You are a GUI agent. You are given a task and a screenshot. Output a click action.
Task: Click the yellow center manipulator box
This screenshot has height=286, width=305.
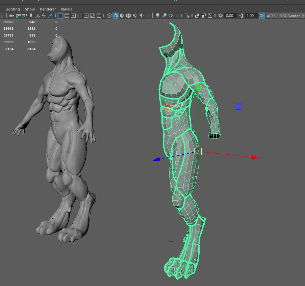198,152
